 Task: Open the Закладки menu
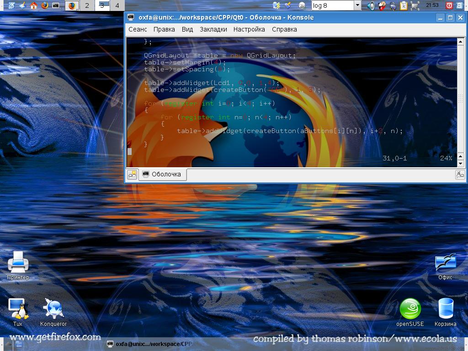[x=213, y=29]
